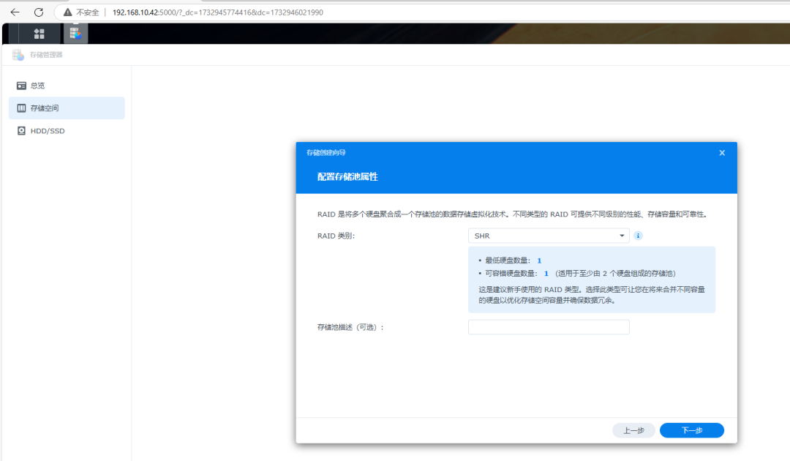Screen dimensions: 790x461
Task: Click the 总览 overview sidebar icon
Action: click(21, 86)
